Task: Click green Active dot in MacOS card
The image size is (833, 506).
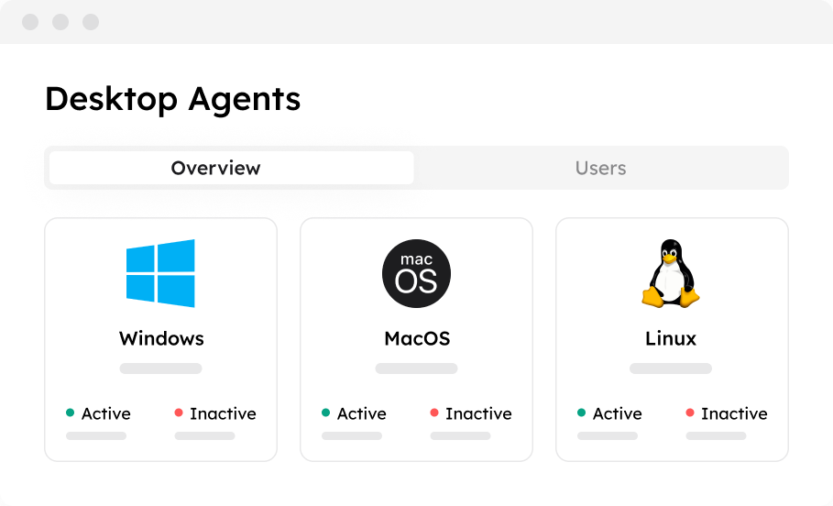Action: 325,412
